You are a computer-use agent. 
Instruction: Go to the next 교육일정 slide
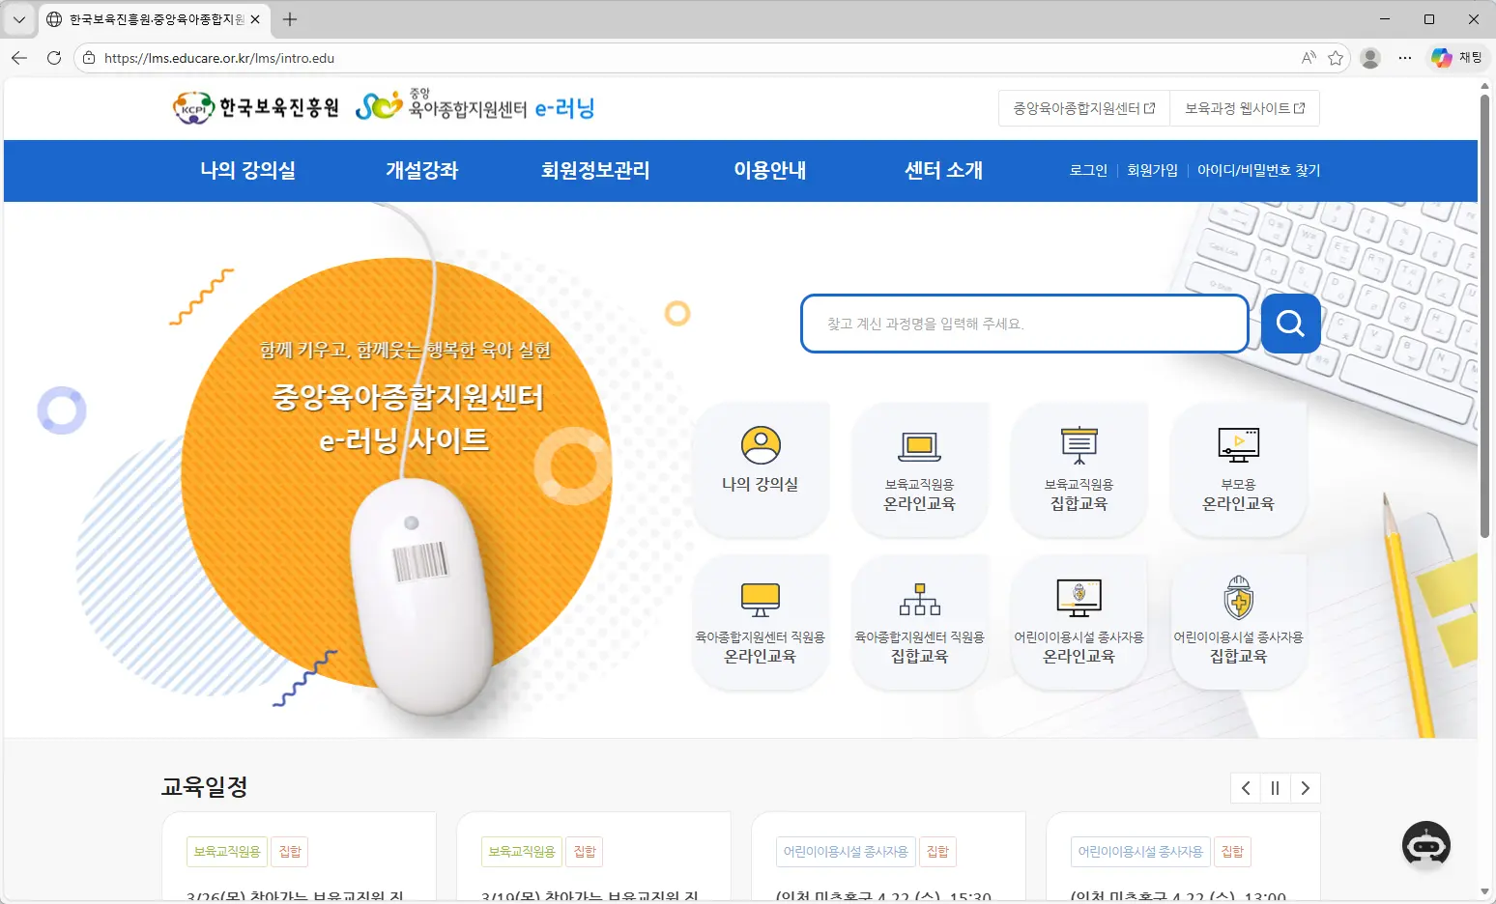click(x=1306, y=788)
